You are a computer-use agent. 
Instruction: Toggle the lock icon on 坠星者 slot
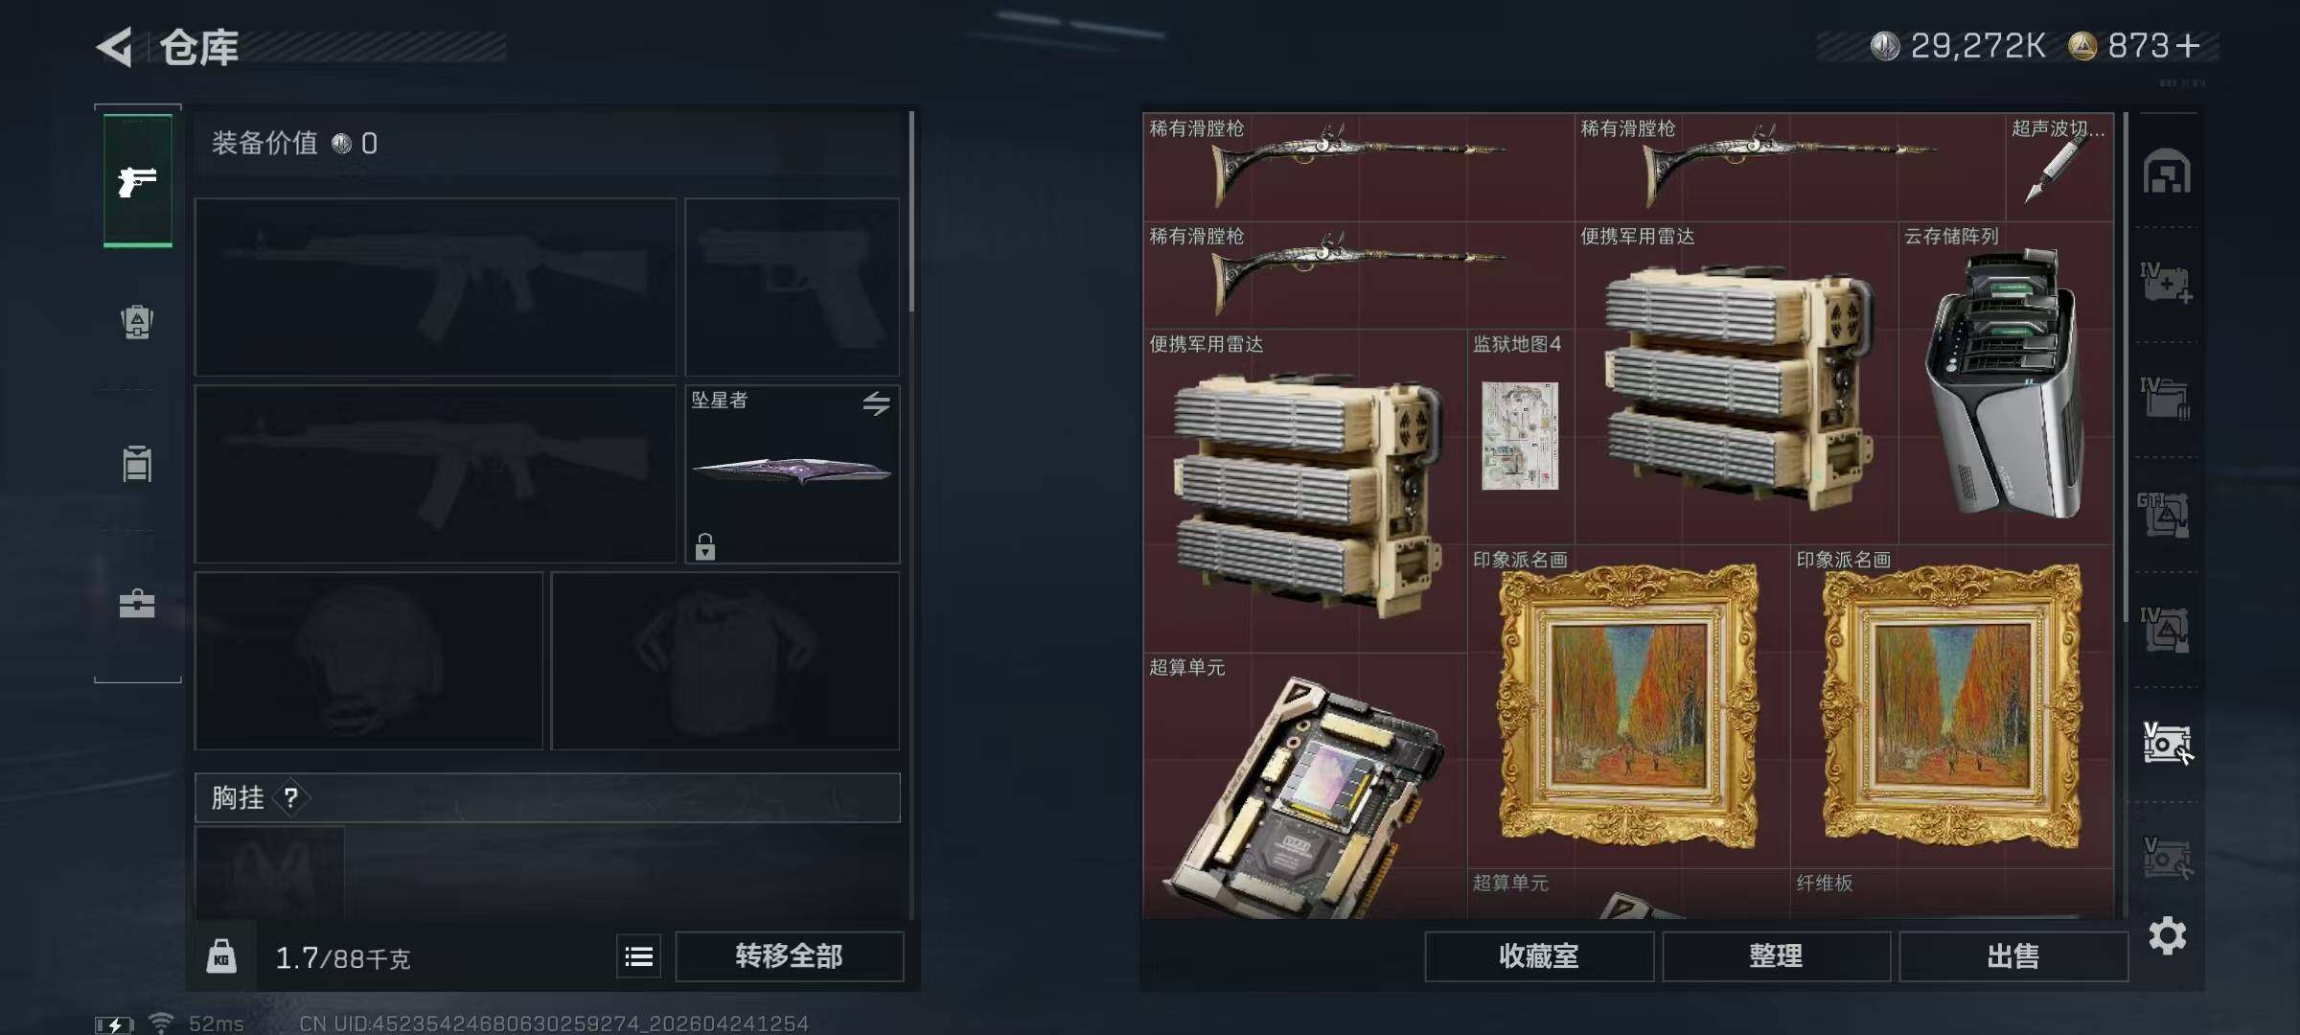(x=705, y=546)
